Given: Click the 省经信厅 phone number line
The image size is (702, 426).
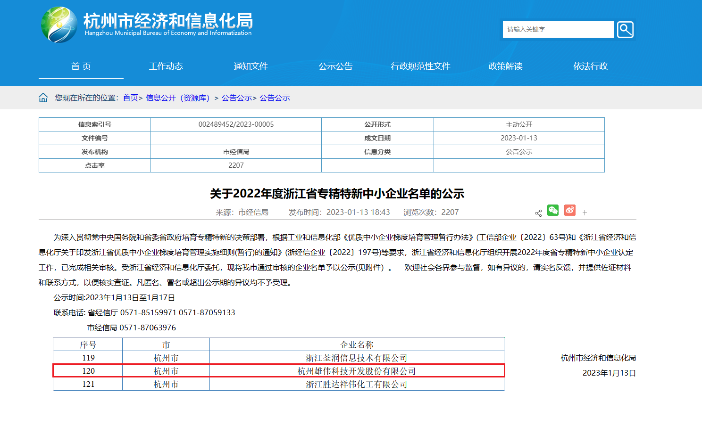Looking at the screenshot, I should click(x=144, y=313).
